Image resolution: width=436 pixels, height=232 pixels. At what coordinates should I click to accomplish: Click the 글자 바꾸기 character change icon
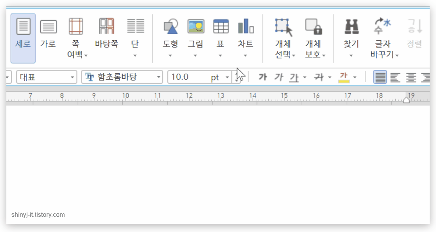pos(383,26)
